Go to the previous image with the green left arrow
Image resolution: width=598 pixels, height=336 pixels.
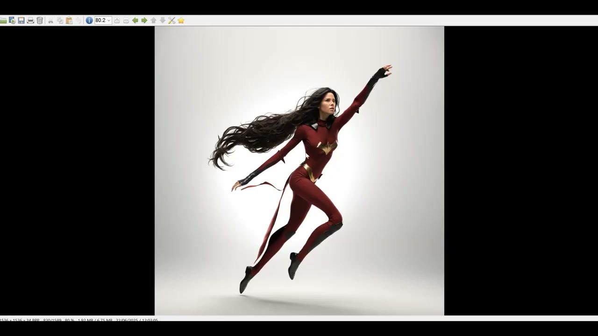tap(135, 21)
